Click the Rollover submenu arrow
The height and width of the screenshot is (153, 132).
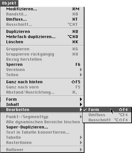click(x=81, y=149)
